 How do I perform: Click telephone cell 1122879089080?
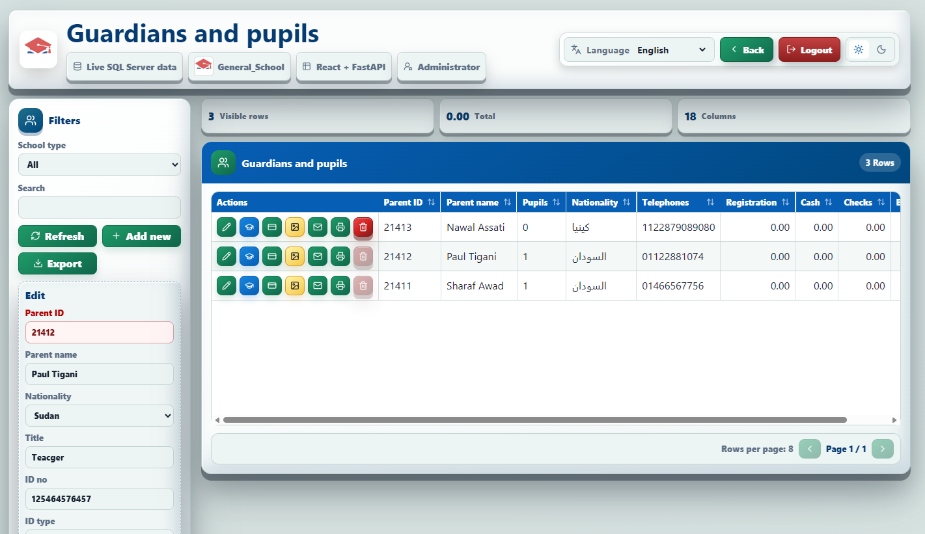point(678,227)
